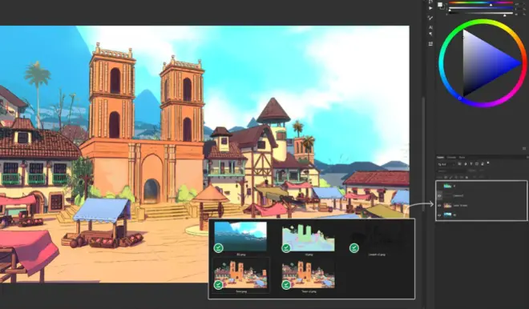Open the Layers panel flyout menu
The width and height of the screenshot is (529, 309).
point(527,158)
